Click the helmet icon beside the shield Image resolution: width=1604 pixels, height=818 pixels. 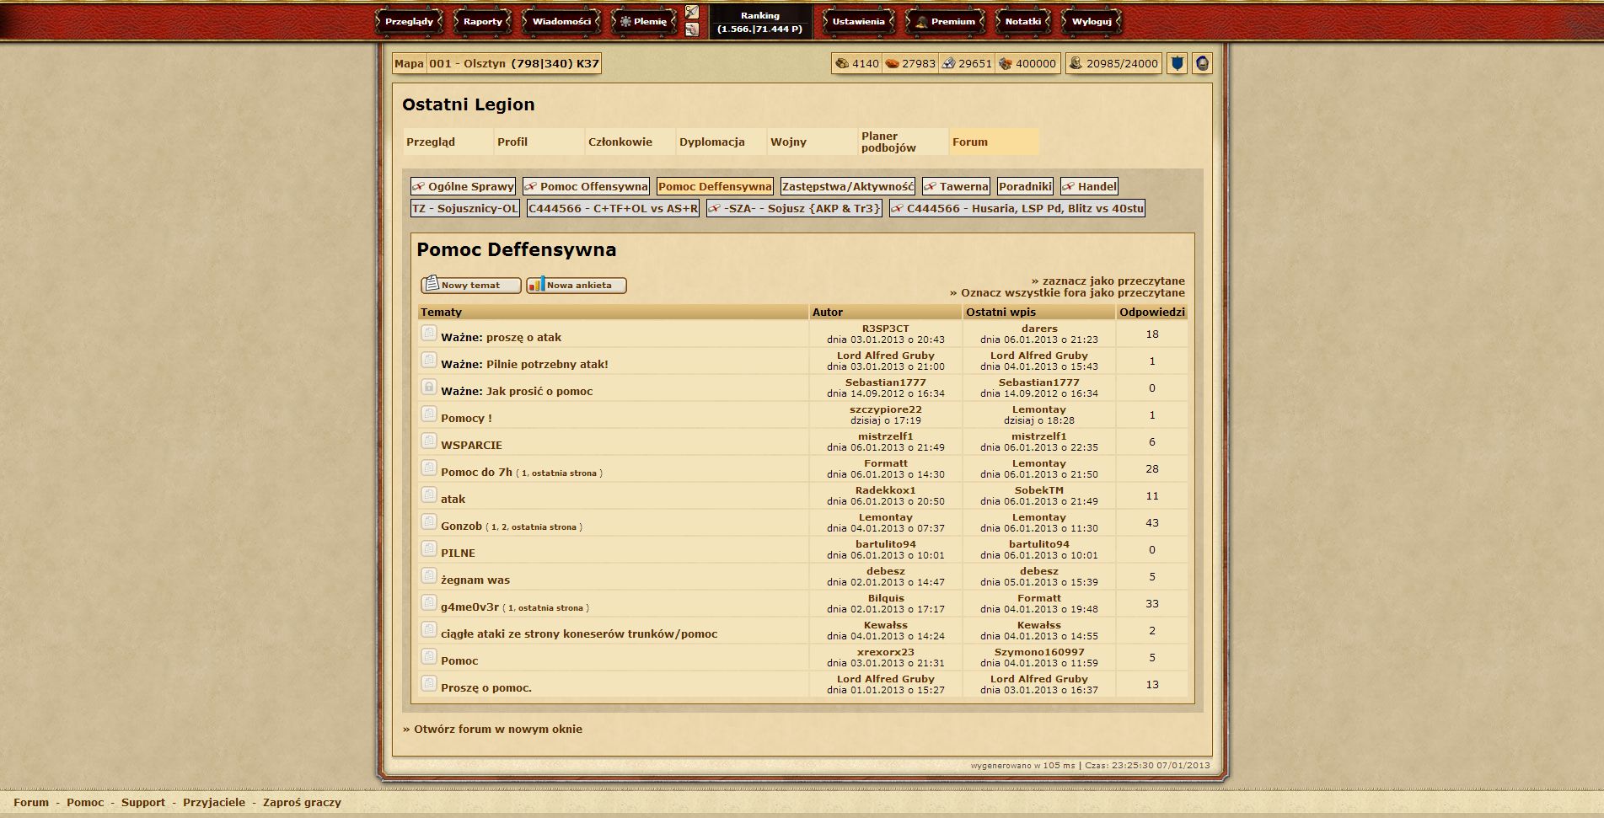1202,63
